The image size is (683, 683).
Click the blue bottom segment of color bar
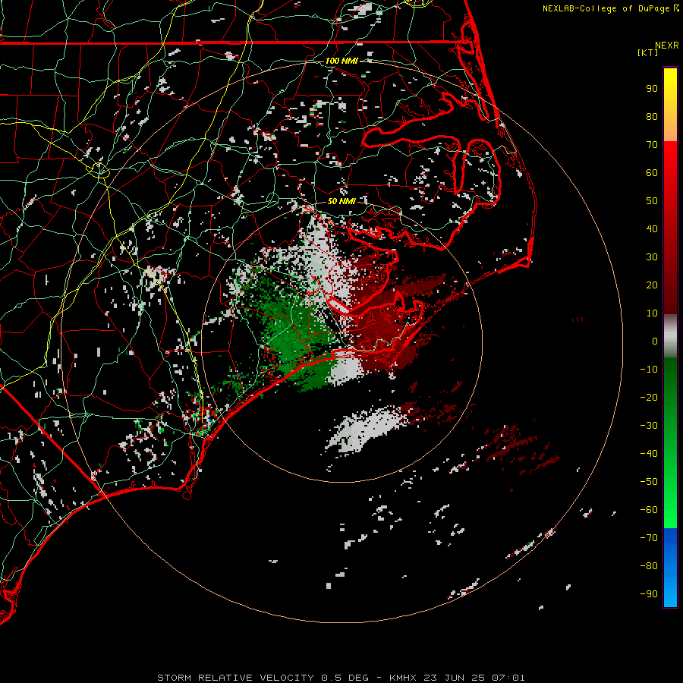[x=670, y=568]
